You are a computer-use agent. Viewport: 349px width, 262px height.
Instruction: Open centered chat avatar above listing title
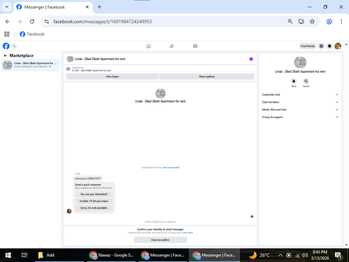pyautogui.click(x=161, y=93)
